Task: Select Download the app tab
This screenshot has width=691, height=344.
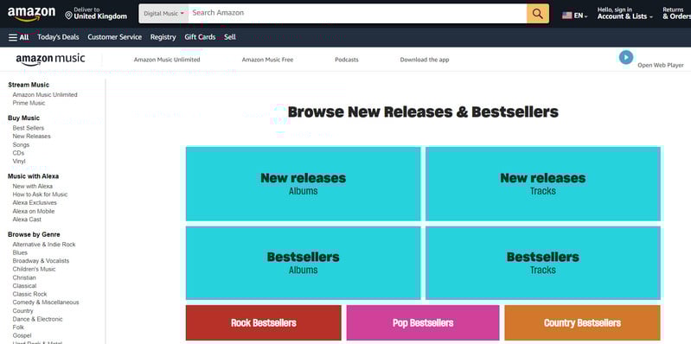Action: coord(425,60)
